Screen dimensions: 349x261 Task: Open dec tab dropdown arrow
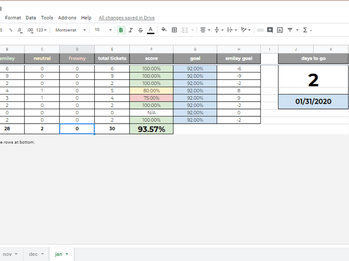tap(42, 254)
